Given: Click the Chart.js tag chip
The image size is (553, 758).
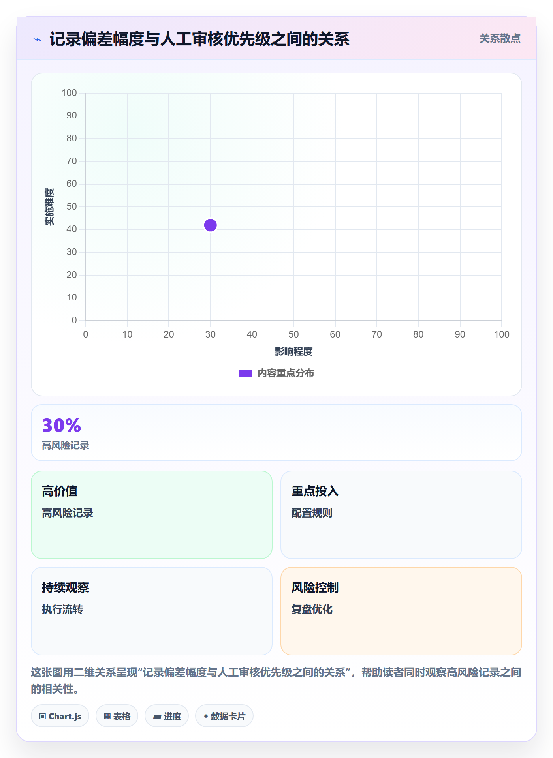Looking at the screenshot, I should (x=60, y=716).
